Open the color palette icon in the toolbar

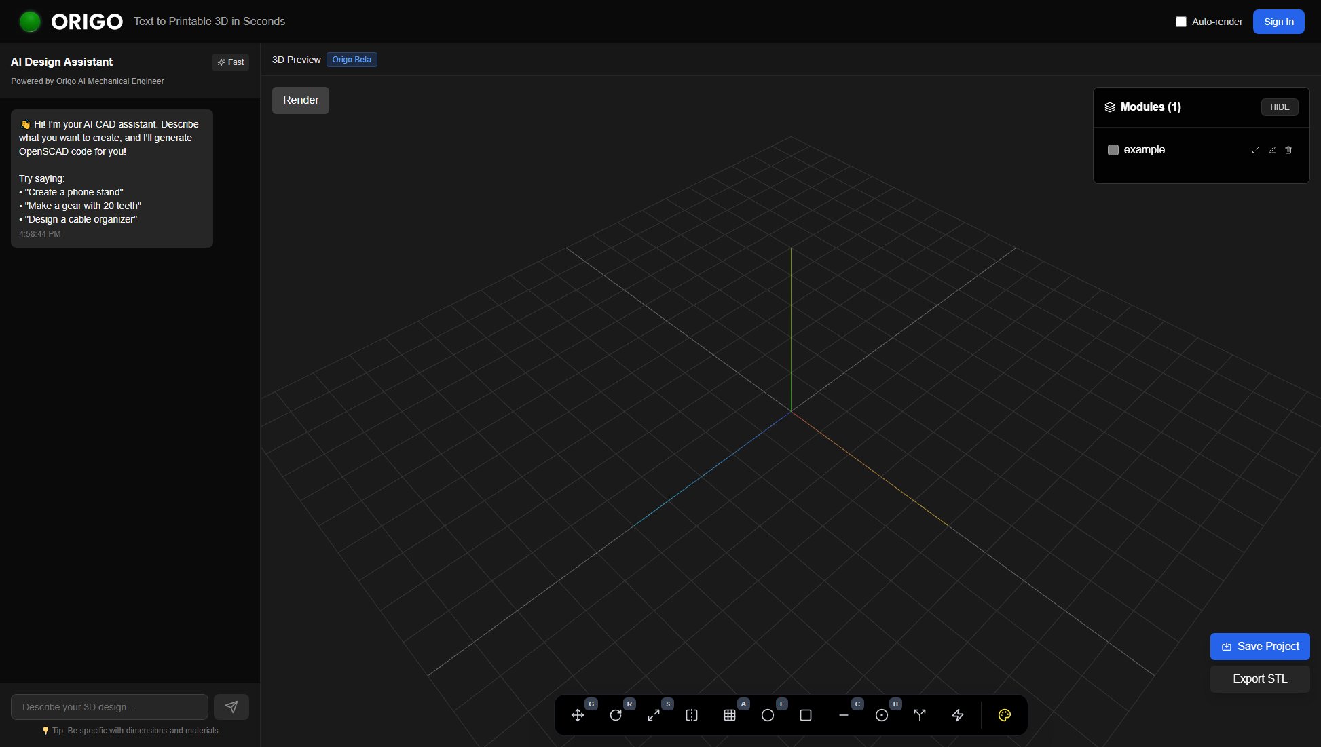1004,714
